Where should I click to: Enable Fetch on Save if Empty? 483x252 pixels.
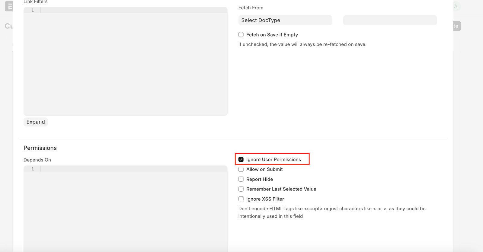[241, 35]
